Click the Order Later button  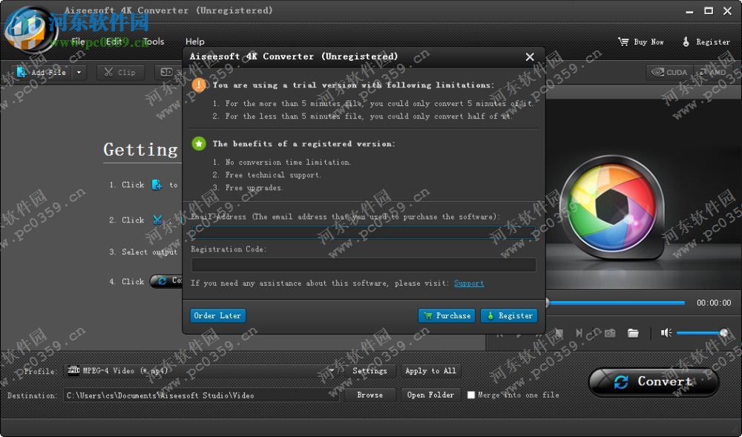pyautogui.click(x=217, y=315)
